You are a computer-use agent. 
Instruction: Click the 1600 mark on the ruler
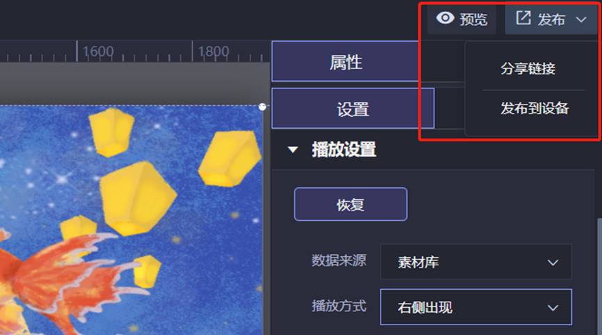click(98, 51)
